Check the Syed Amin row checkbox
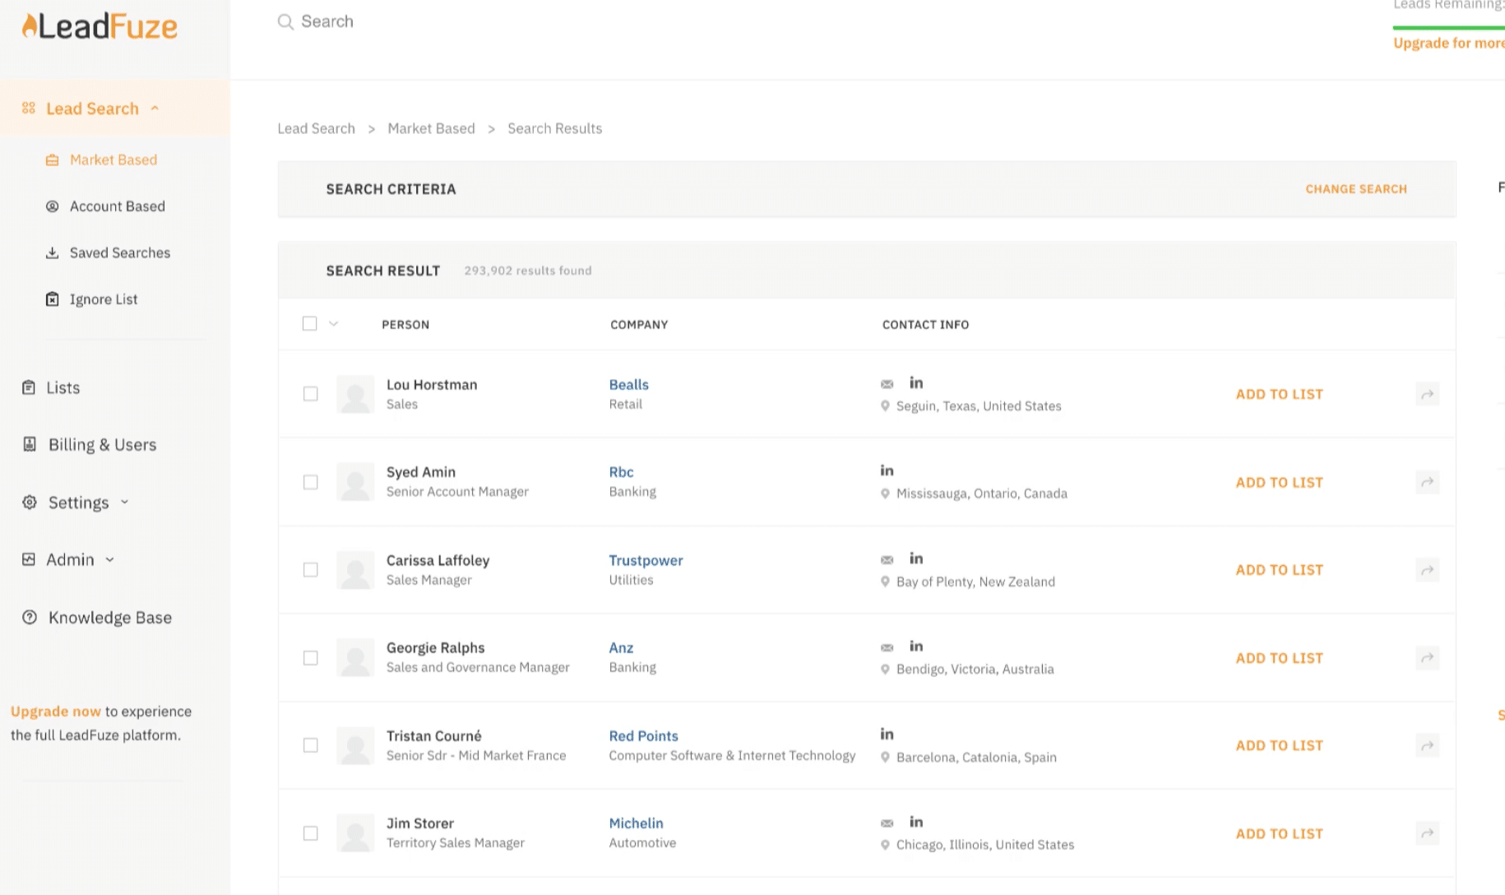Screen dimensions: 1505x895 coord(310,482)
